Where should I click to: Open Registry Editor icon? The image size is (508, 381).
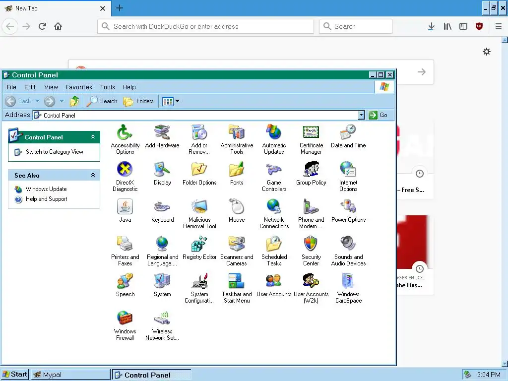pyautogui.click(x=199, y=244)
